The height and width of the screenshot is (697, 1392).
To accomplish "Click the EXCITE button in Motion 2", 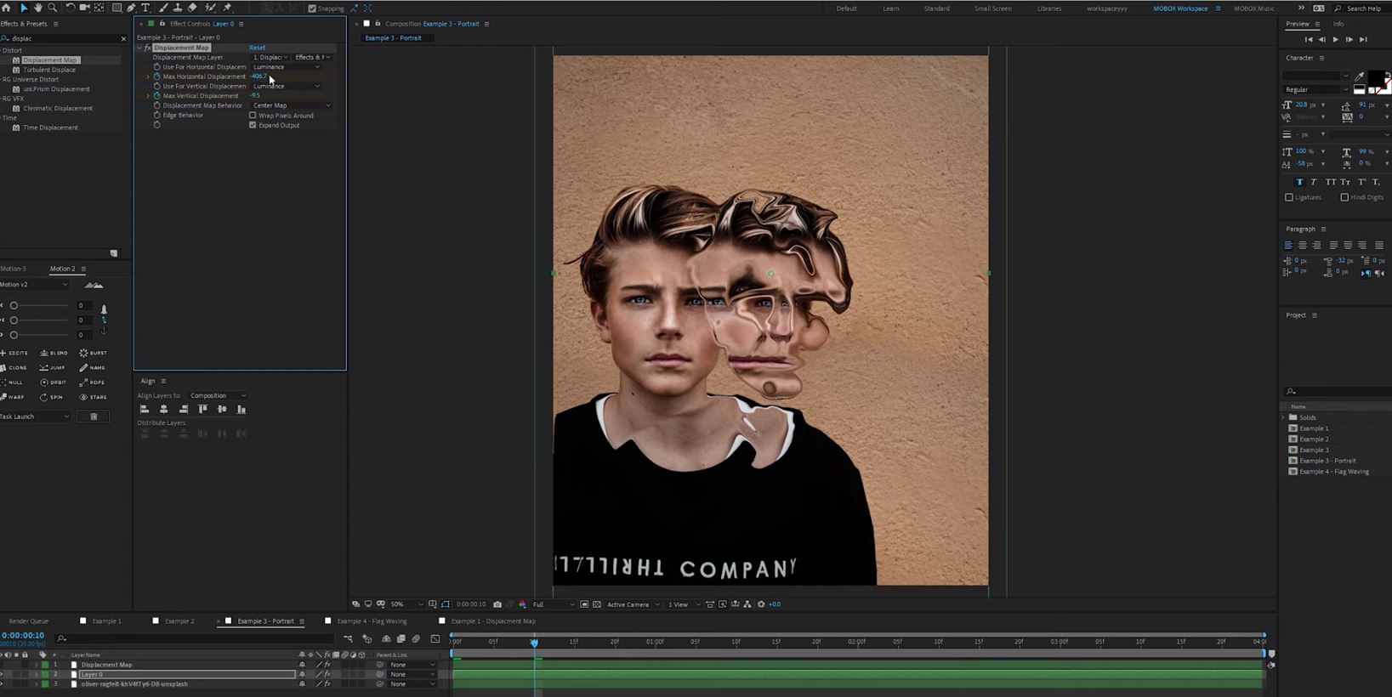I will click(x=14, y=353).
